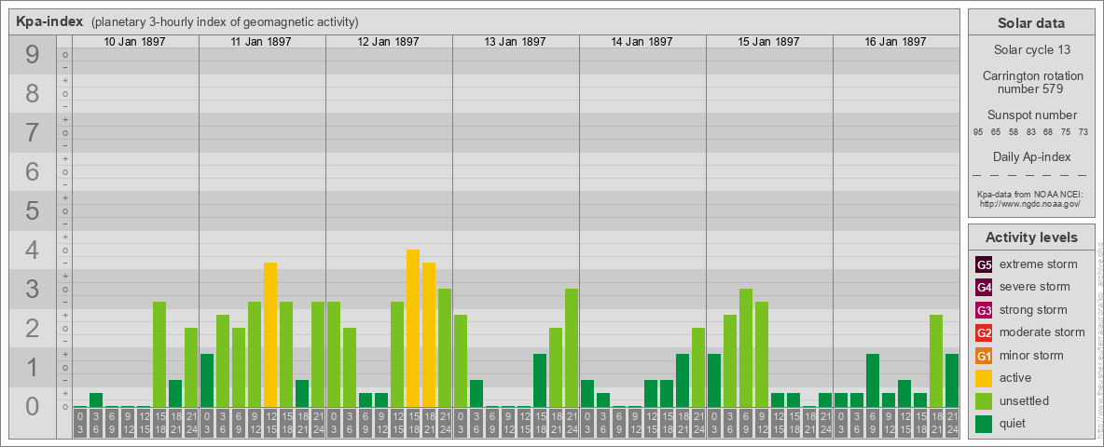The height and width of the screenshot is (447, 1104).
Task: Select the G3 strong storm badge
Action: [984, 310]
